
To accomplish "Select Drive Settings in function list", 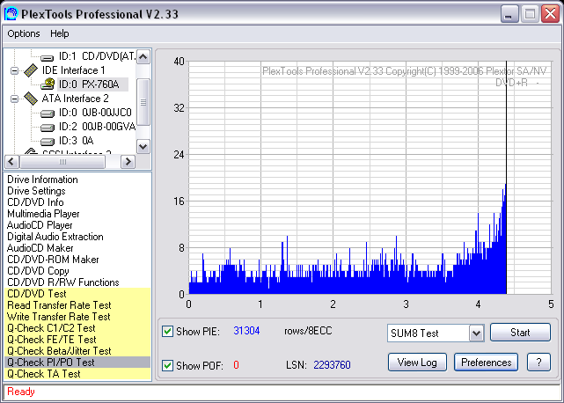I will [36, 191].
